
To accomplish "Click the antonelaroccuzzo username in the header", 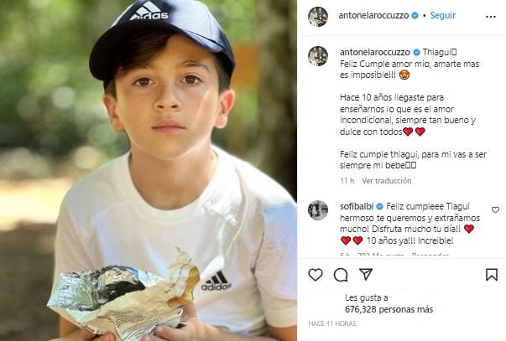I will point(374,16).
